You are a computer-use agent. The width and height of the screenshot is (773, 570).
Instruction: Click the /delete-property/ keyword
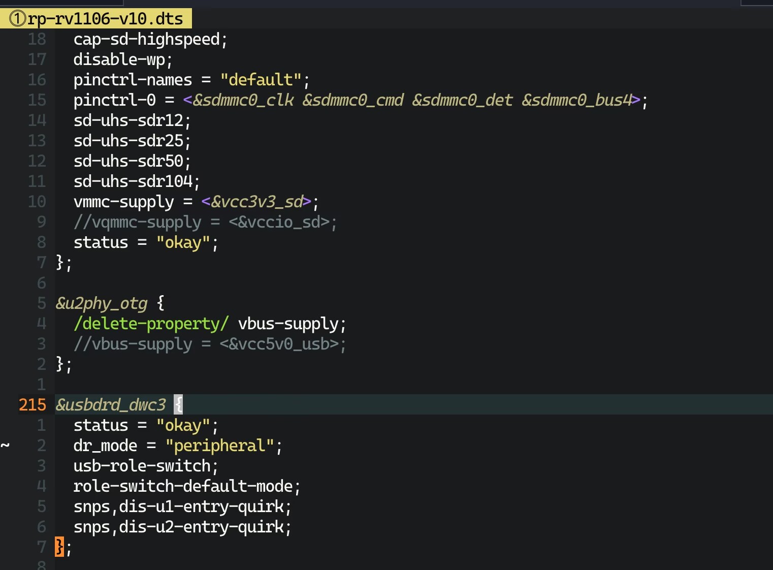(151, 324)
